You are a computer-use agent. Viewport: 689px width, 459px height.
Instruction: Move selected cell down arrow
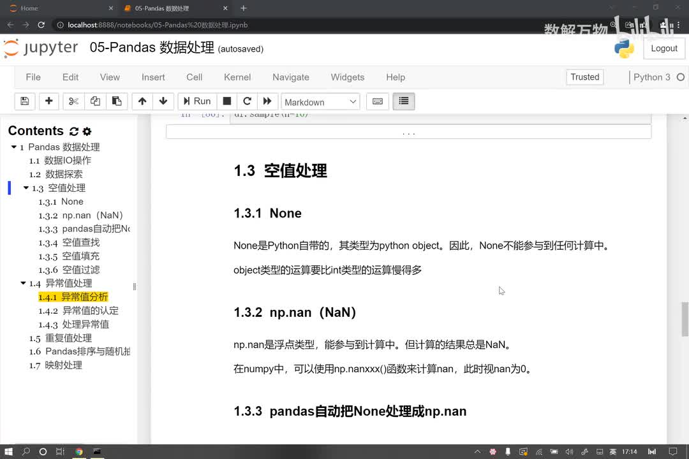pos(163,101)
